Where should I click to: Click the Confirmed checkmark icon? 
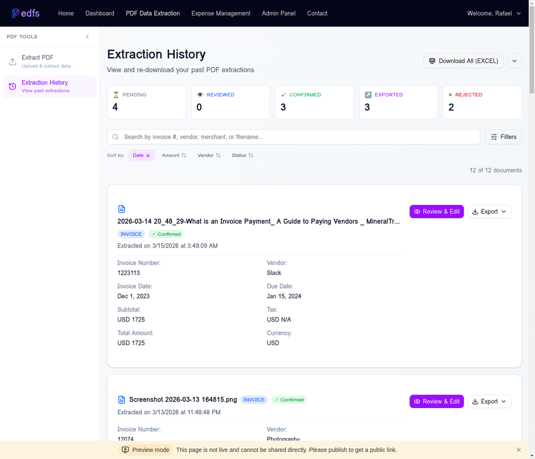tap(284, 95)
